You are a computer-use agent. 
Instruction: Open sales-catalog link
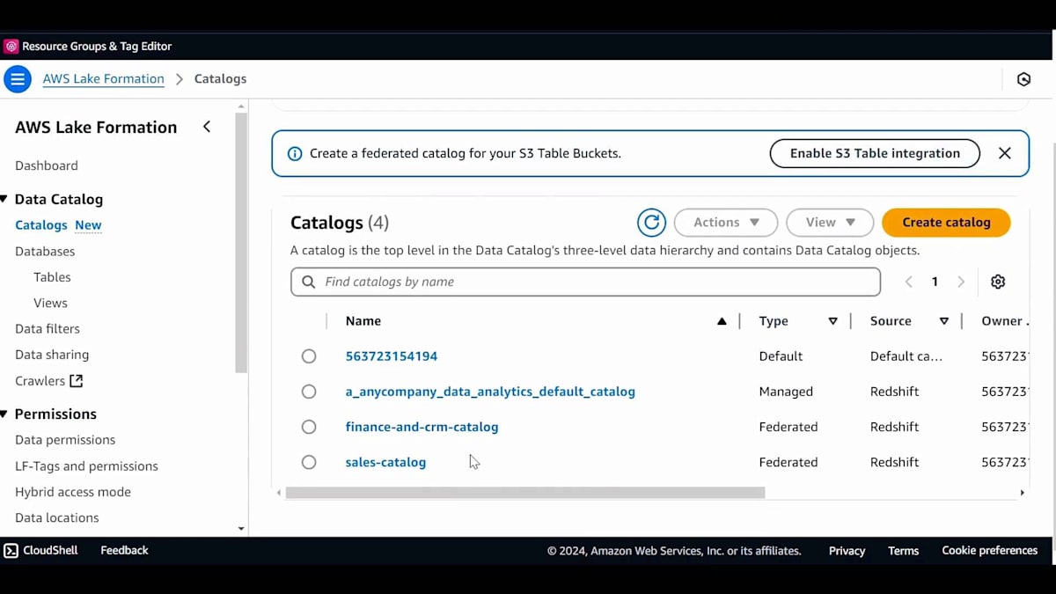385,462
